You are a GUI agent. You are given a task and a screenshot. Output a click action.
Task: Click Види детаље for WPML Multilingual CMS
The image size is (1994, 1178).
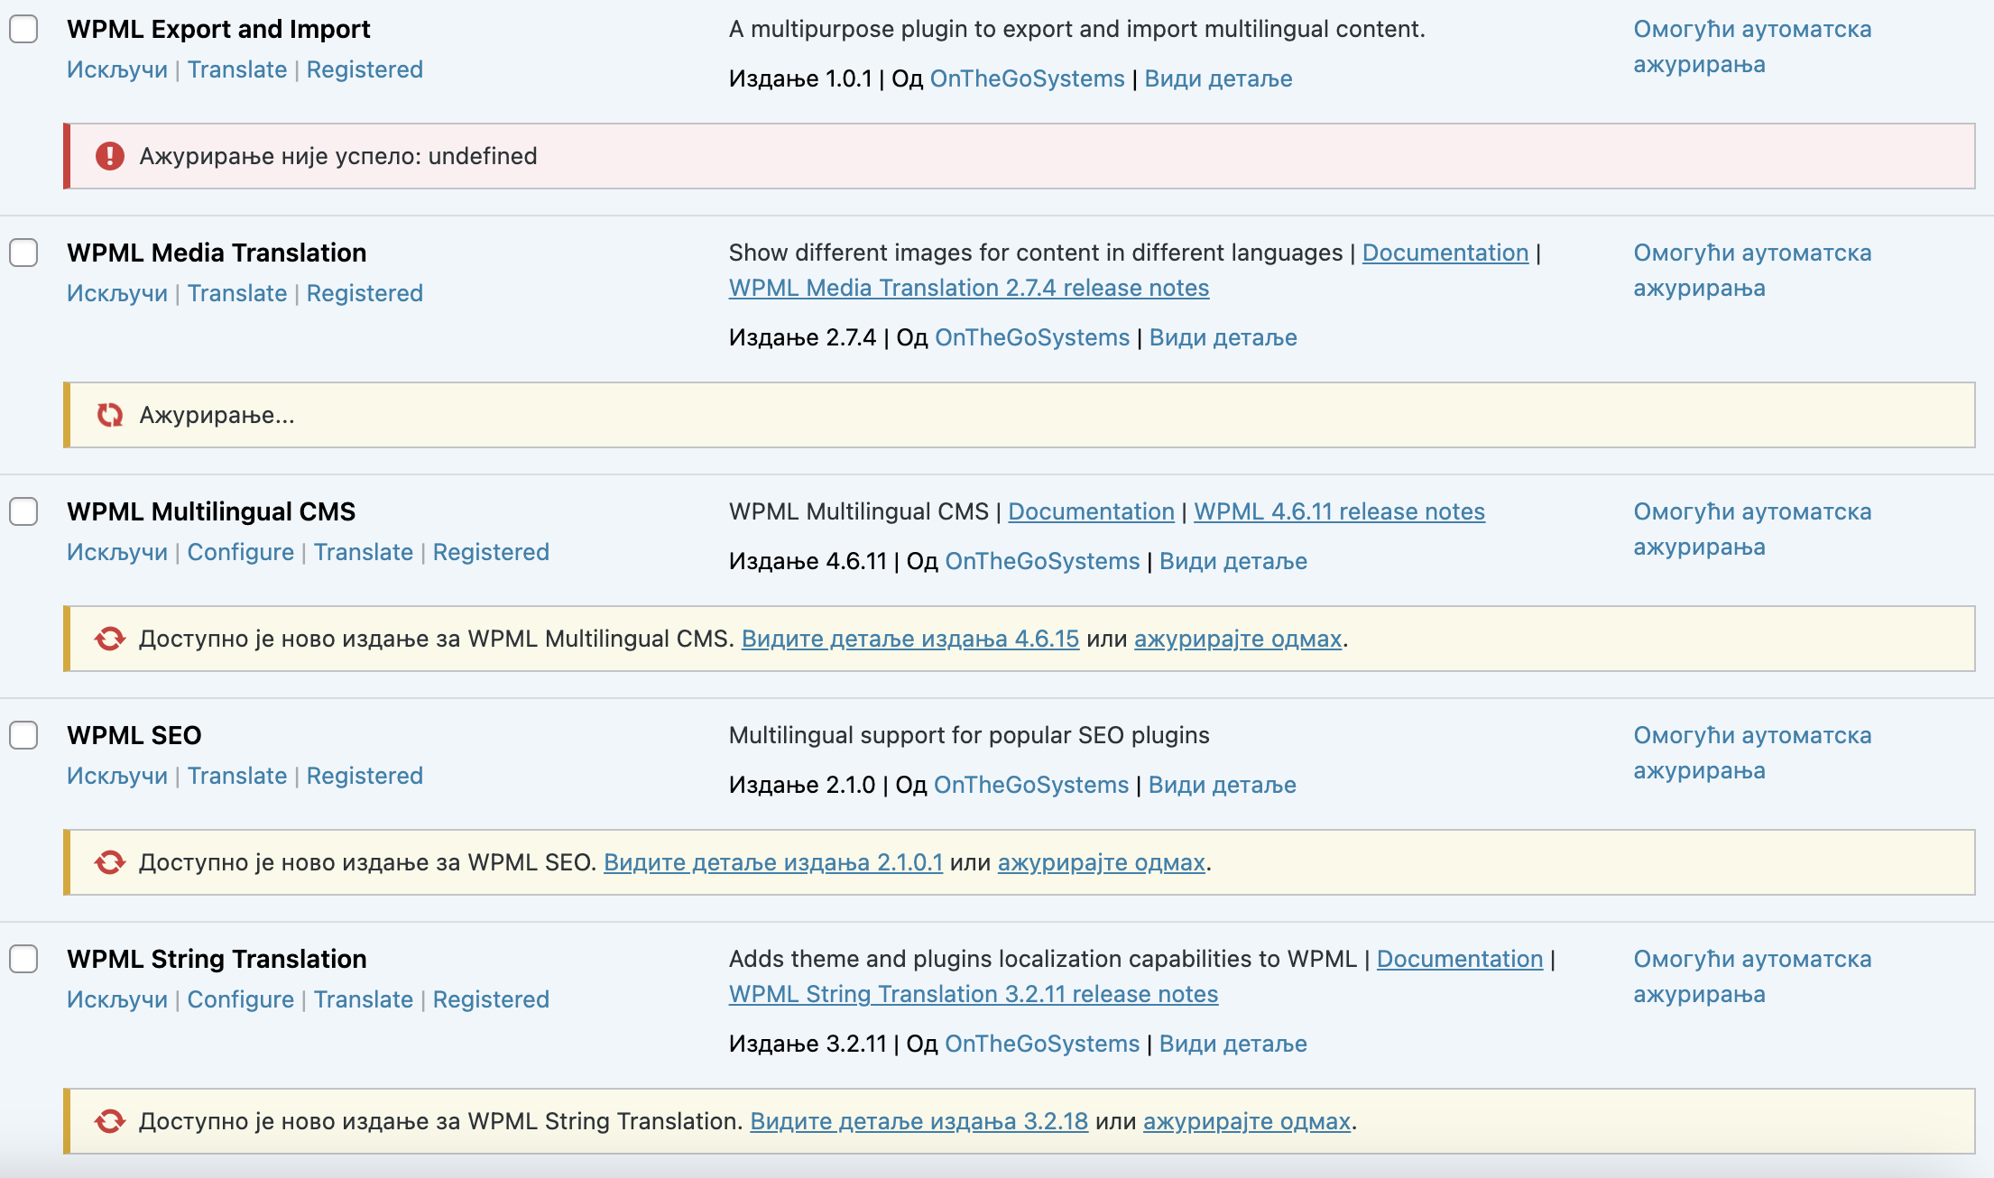tap(1233, 561)
